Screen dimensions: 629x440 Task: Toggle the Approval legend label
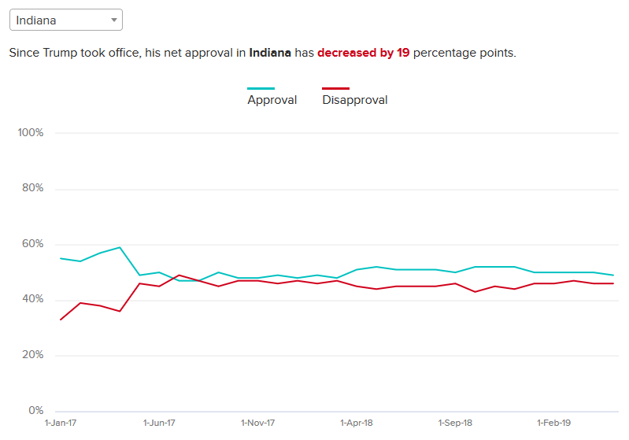coord(272,100)
